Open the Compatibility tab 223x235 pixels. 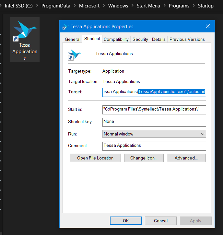point(116,39)
